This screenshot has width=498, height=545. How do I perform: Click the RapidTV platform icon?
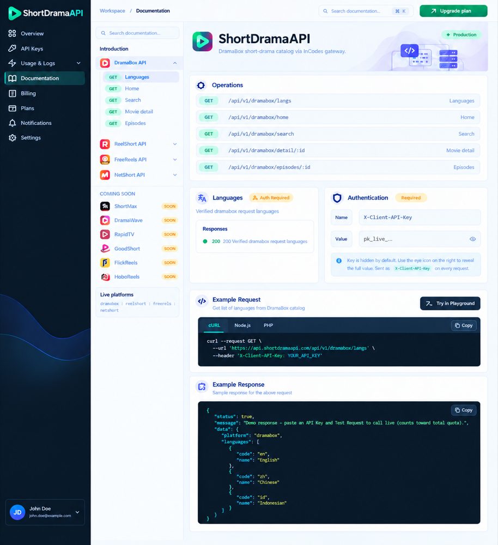[105, 234]
